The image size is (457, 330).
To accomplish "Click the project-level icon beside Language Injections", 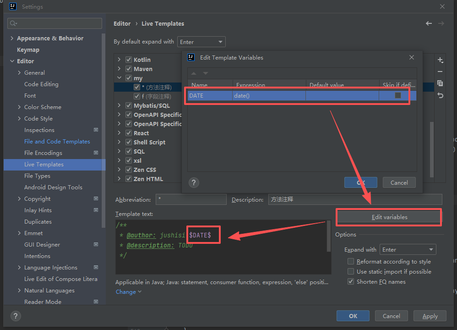I will click(96, 267).
